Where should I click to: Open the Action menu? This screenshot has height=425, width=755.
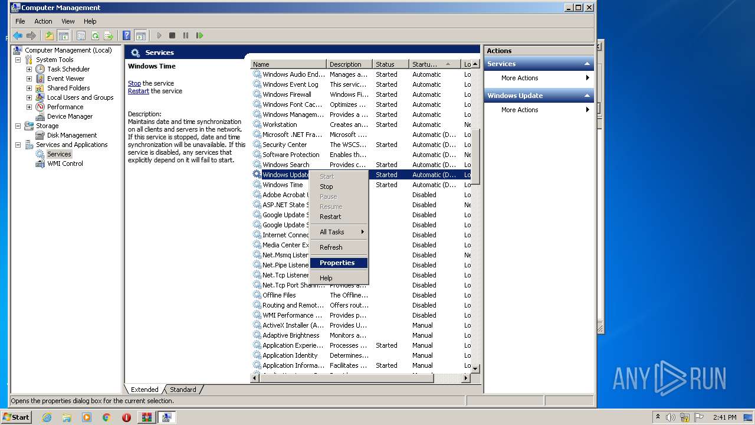tap(43, 21)
